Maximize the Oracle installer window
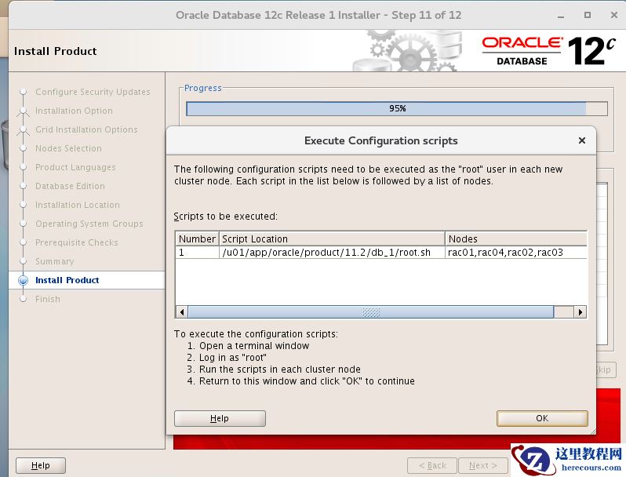 pyautogui.click(x=588, y=15)
